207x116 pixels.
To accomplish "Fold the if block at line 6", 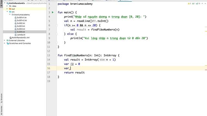I will click(x=57, y=25).
